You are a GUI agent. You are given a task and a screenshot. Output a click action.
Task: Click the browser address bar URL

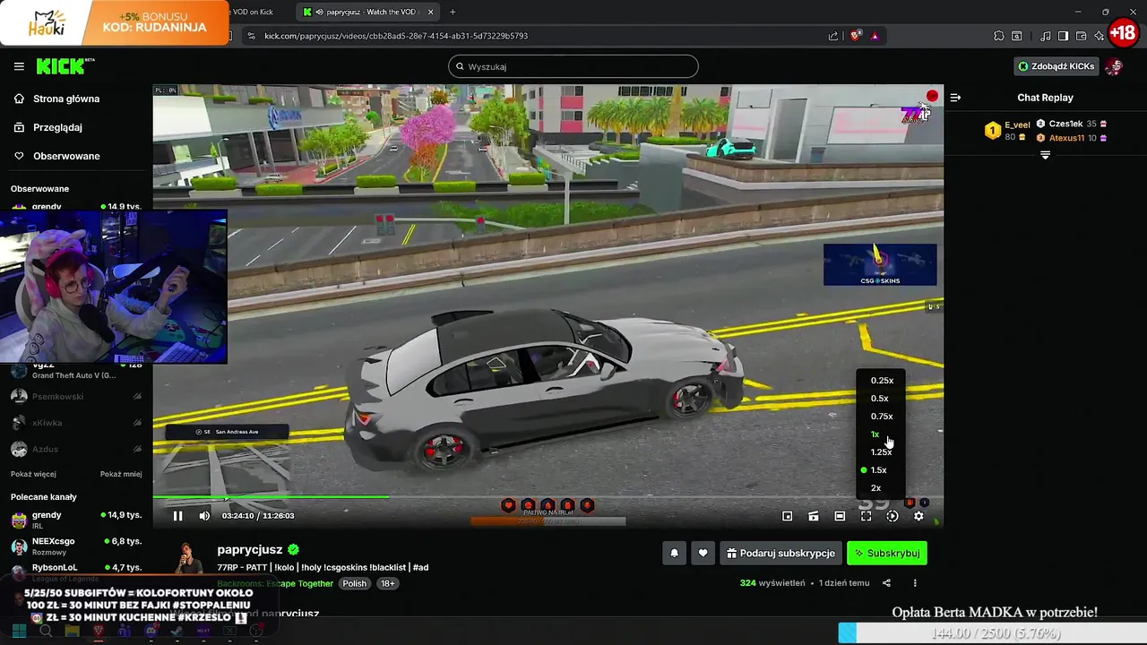[x=396, y=36]
